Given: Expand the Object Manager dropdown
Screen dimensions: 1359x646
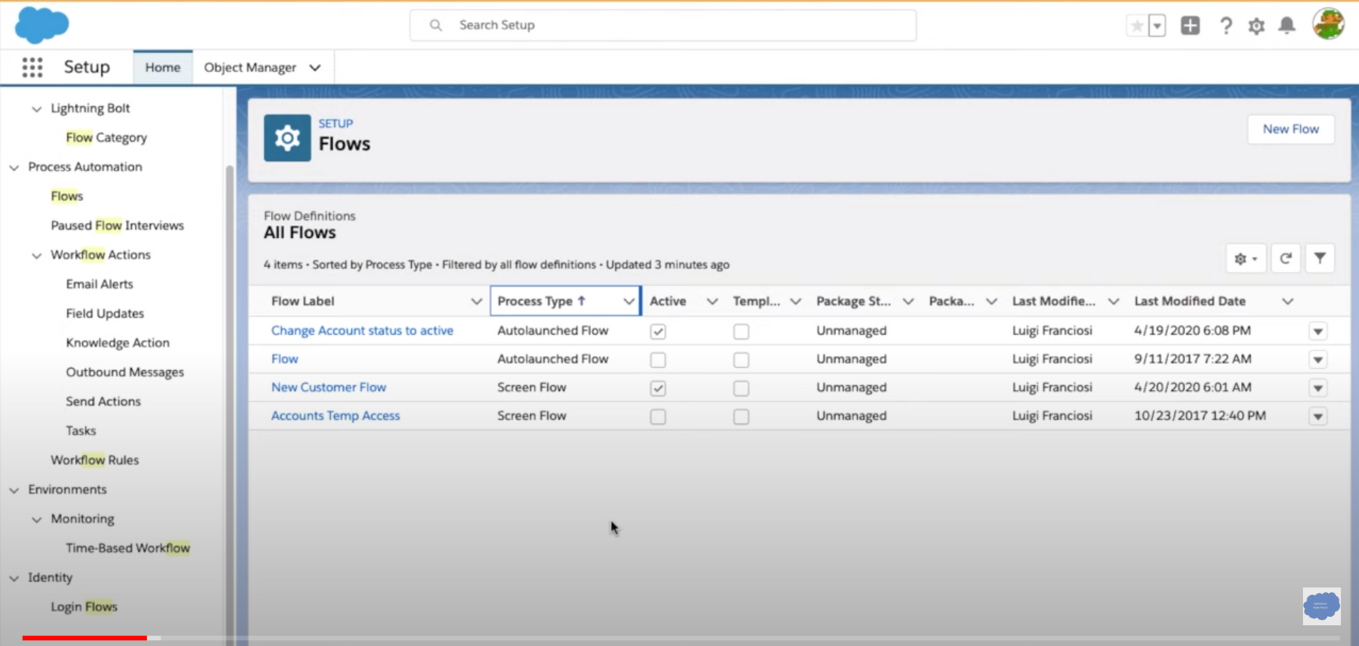Looking at the screenshot, I should 315,67.
